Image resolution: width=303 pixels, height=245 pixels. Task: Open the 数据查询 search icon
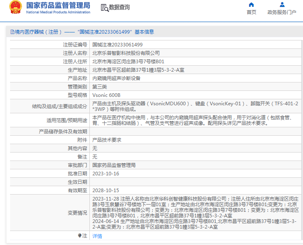coord(105,8)
